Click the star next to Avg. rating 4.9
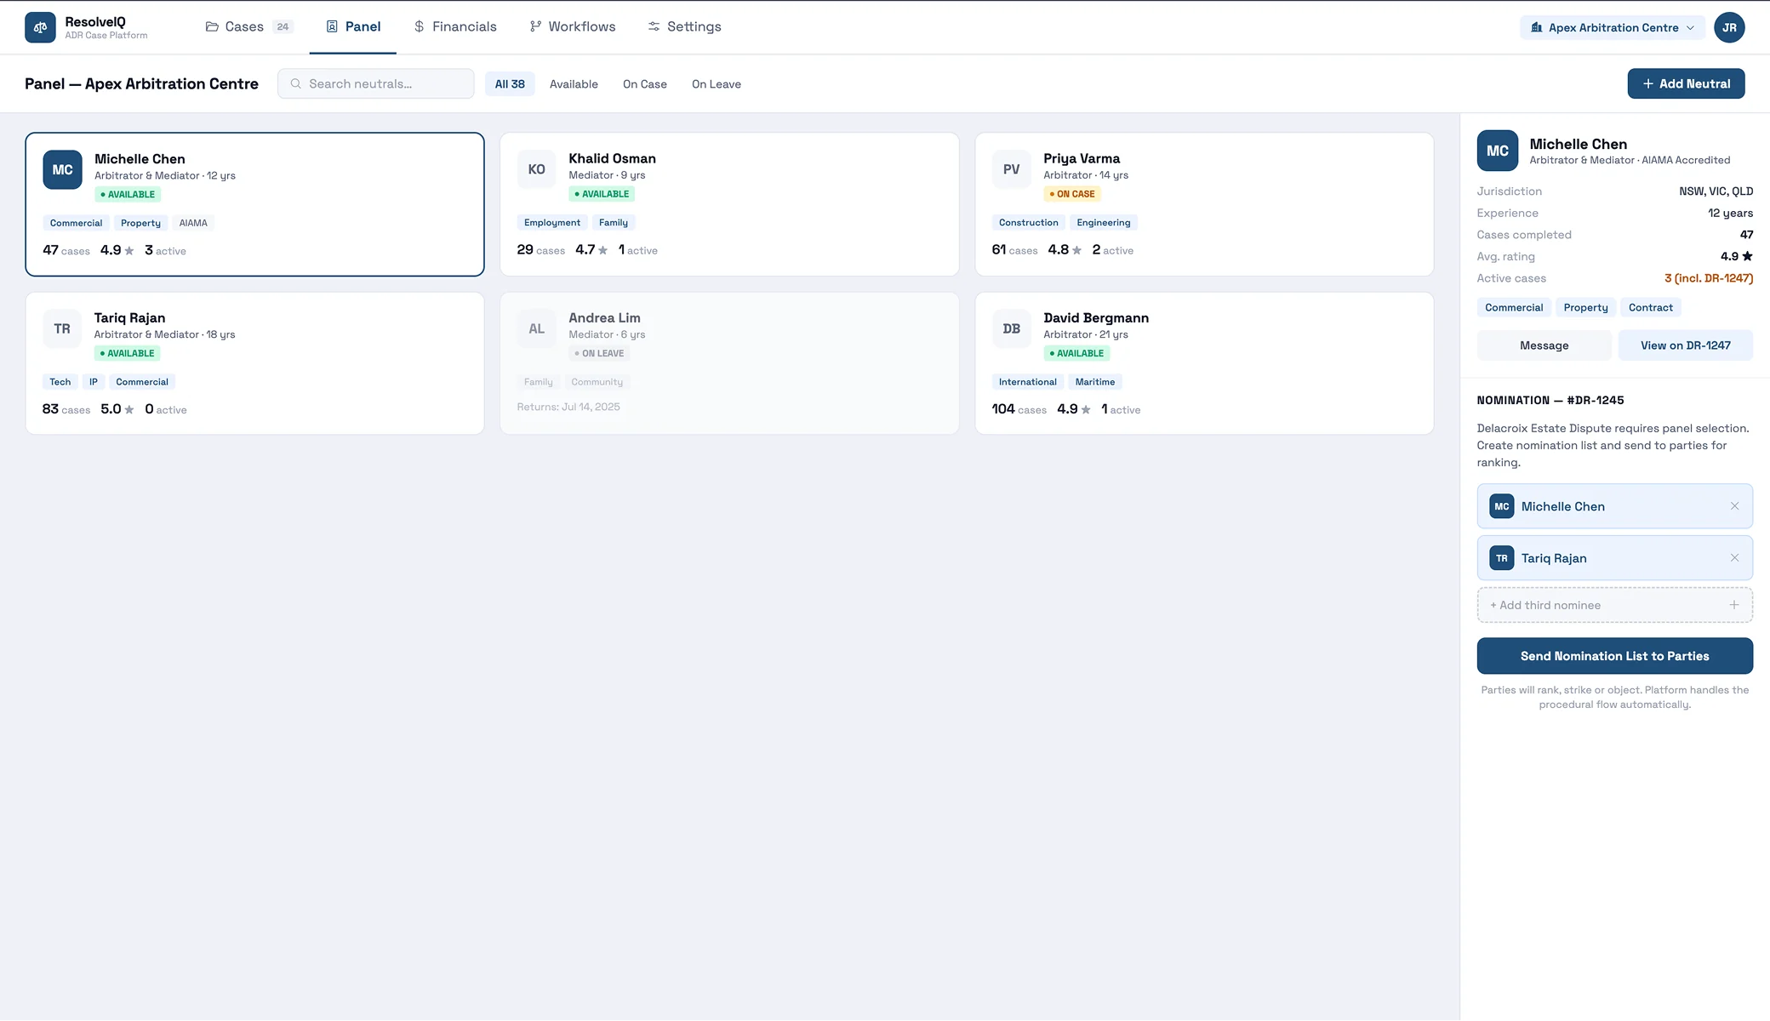1770x1021 pixels. (1747, 256)
